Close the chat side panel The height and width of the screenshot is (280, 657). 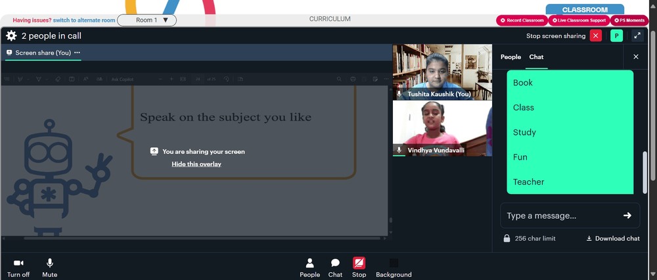(x=635, y=57)
